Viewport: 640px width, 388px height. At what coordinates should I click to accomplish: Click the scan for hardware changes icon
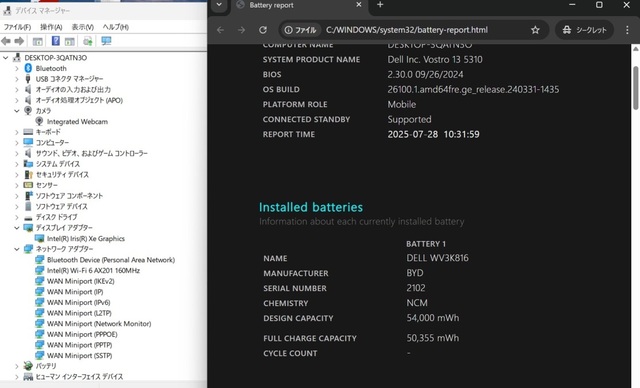(106, 41)
